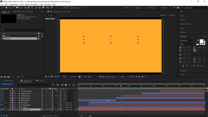208x117 pixels.
Task: Select the Unified Camera tool
Action: [x=17, y=8]
